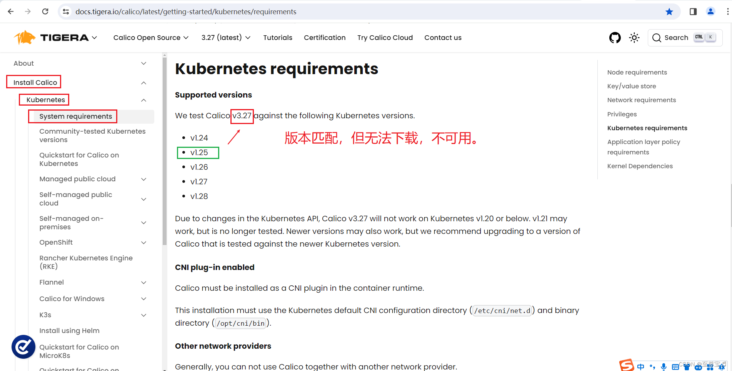Click the v1.25 version bullet

pyautogui.click(x=199, y=152)
